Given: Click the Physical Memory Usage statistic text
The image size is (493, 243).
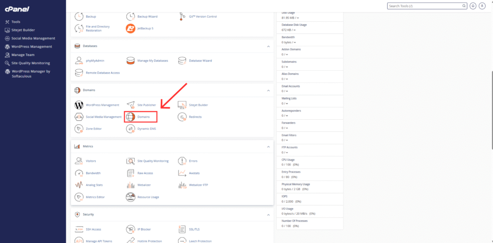Looking at the screenshot, I should 295,184.
